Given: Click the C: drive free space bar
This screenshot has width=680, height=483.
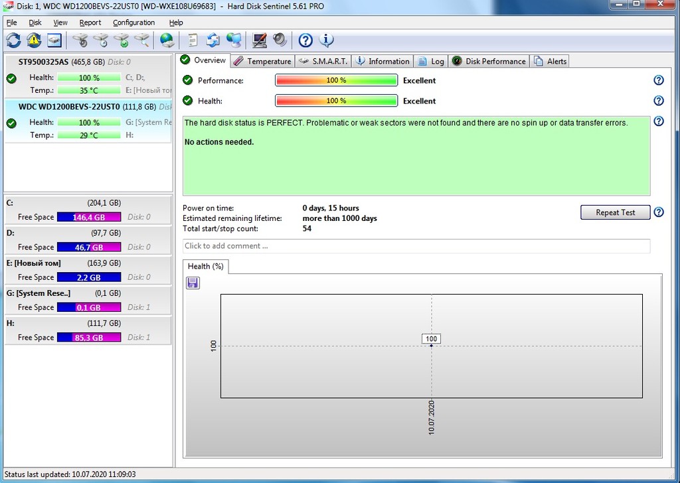Looking at the screenshot, I should 89,217.
